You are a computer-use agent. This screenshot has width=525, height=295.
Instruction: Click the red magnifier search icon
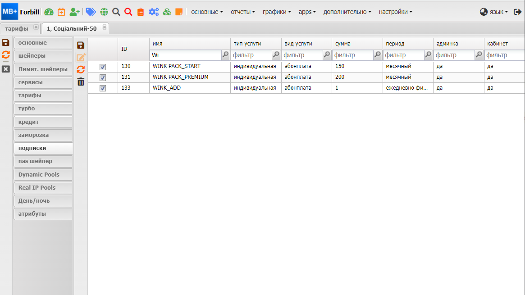tap(128, 12)
